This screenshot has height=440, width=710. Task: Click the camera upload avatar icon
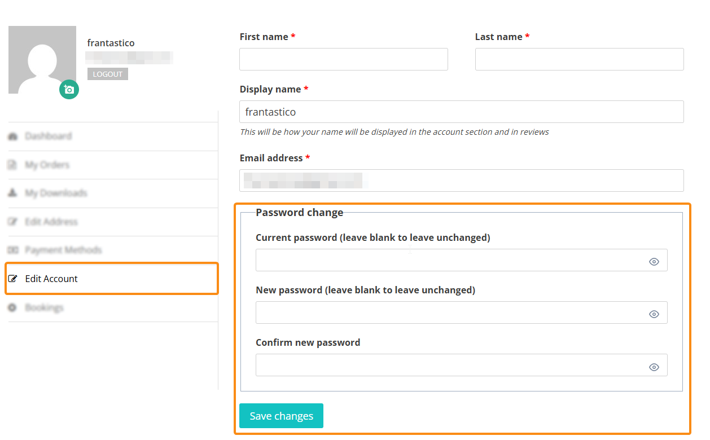[69, 89]
